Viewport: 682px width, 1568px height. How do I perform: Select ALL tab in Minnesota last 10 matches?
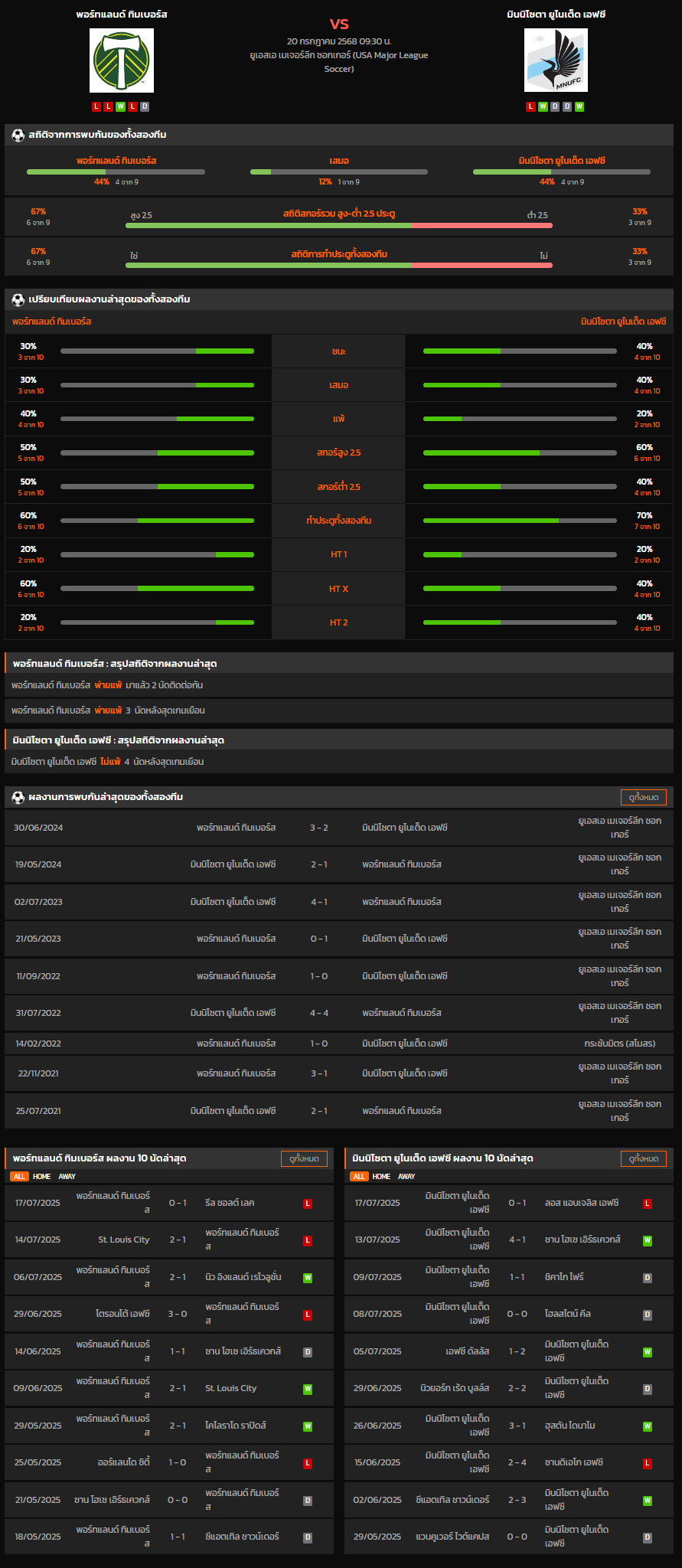(359, 1177)
